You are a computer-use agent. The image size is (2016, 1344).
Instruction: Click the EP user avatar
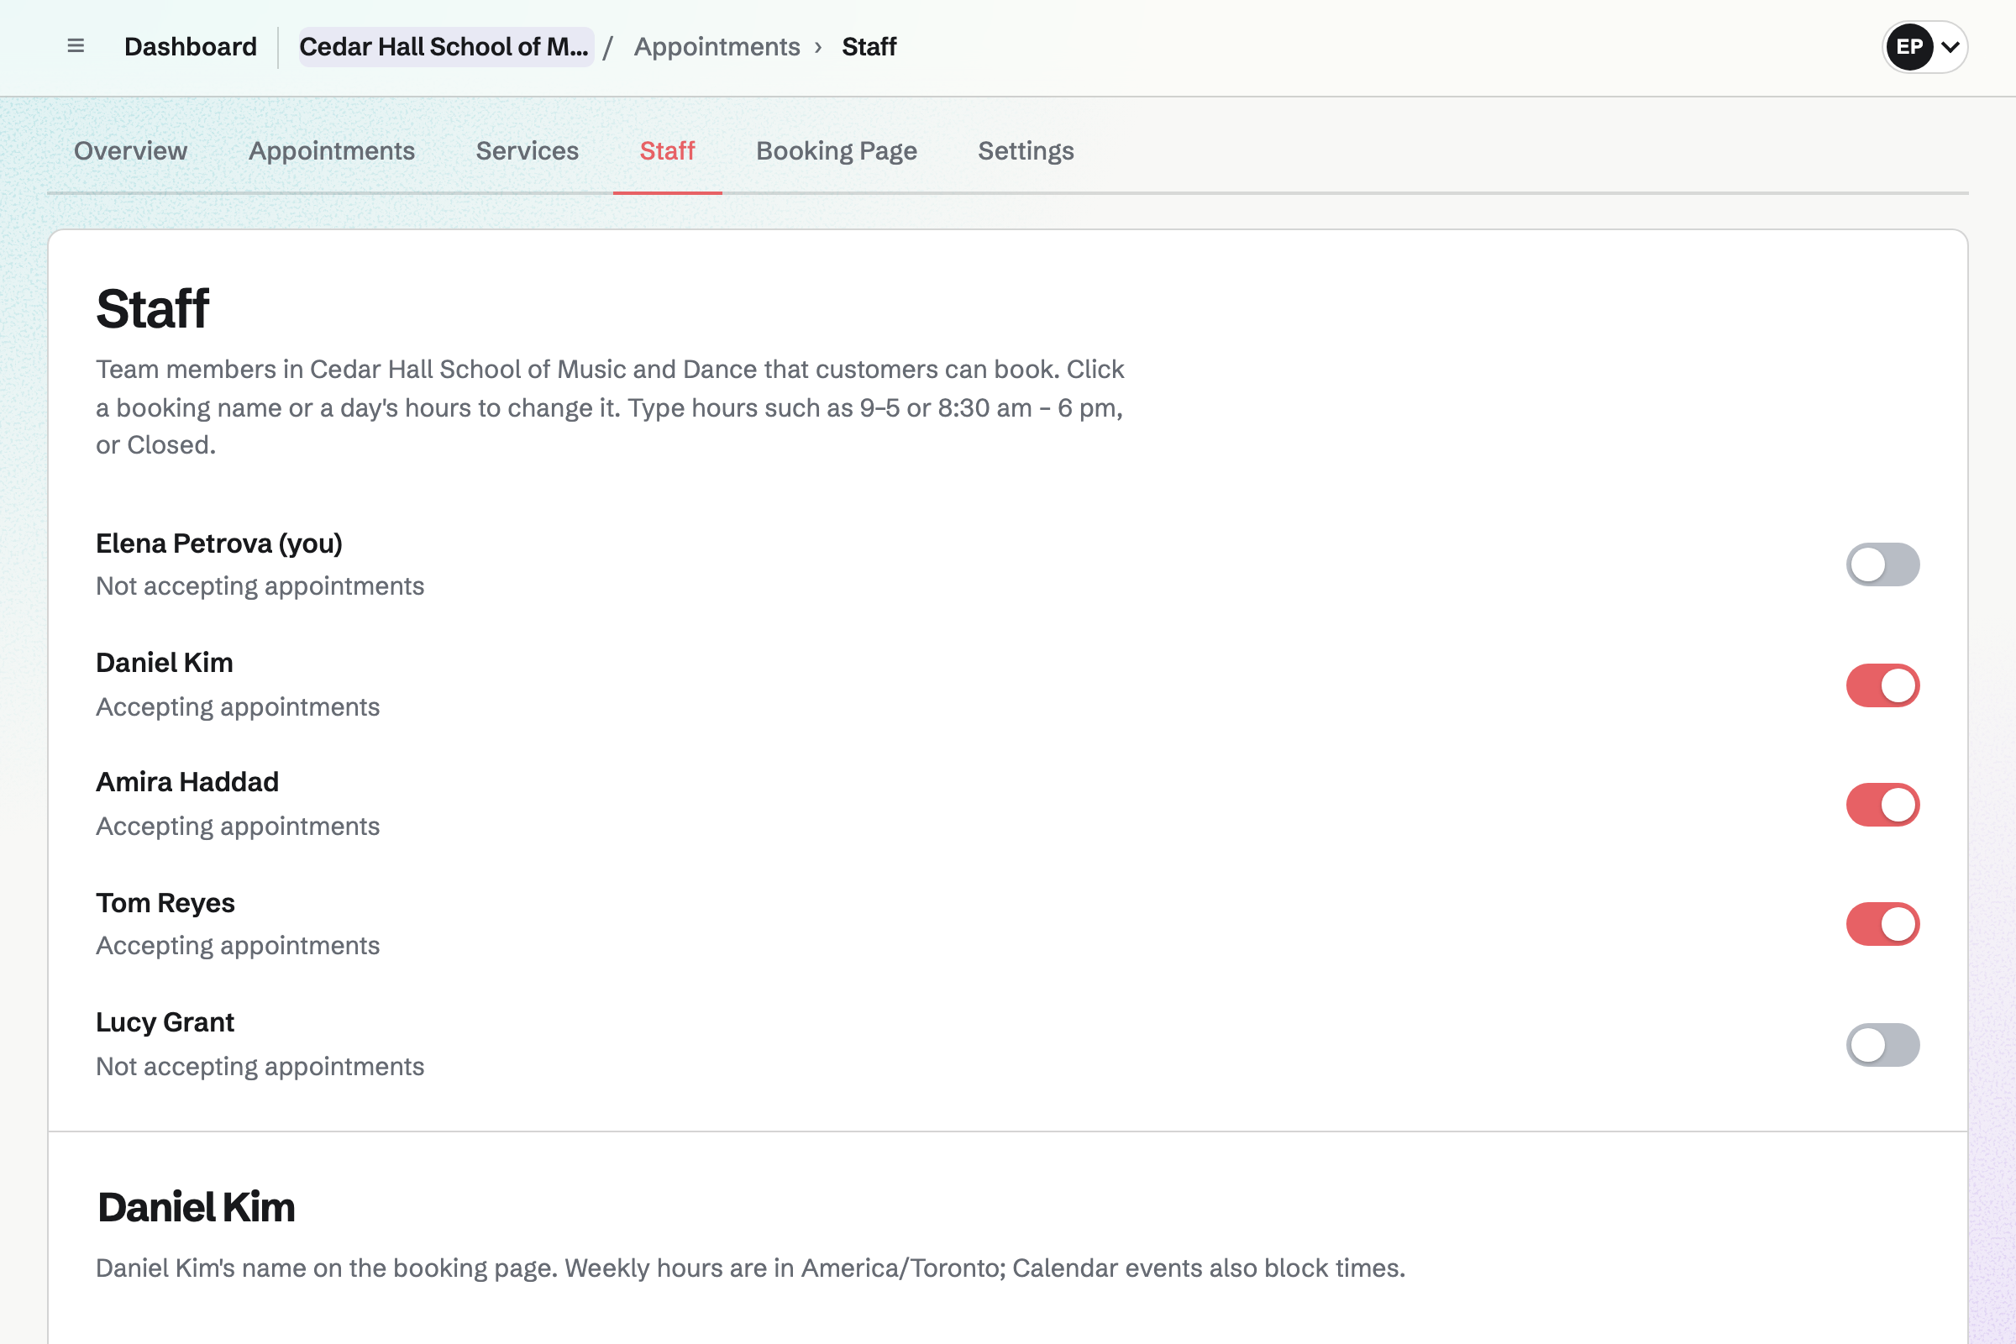pos(1908,46)
